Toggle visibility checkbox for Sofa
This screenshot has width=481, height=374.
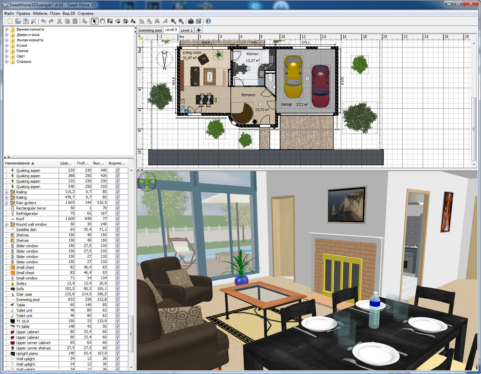coord(117,289)
